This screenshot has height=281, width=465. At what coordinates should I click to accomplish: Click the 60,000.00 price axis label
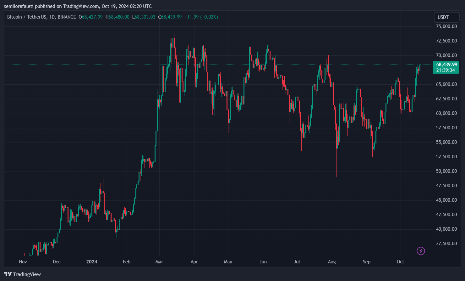(x=446, y=113)
